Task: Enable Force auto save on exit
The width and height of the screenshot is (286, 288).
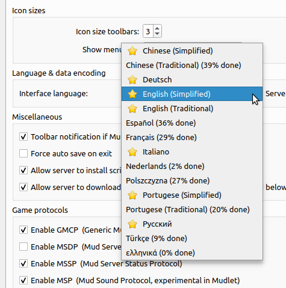Action: point(23,154)
